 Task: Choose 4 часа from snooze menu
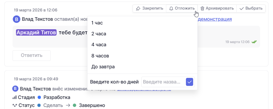click(99, 45)
